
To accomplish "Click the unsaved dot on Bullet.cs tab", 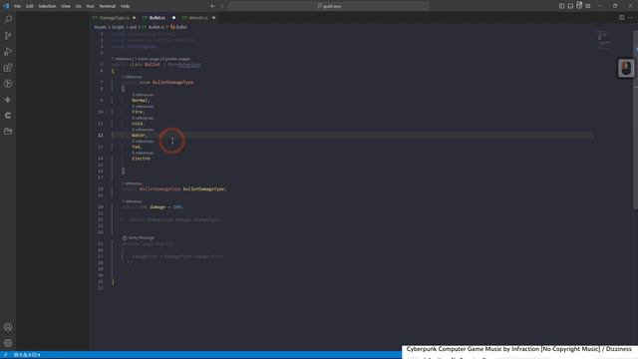I will 173,18.
